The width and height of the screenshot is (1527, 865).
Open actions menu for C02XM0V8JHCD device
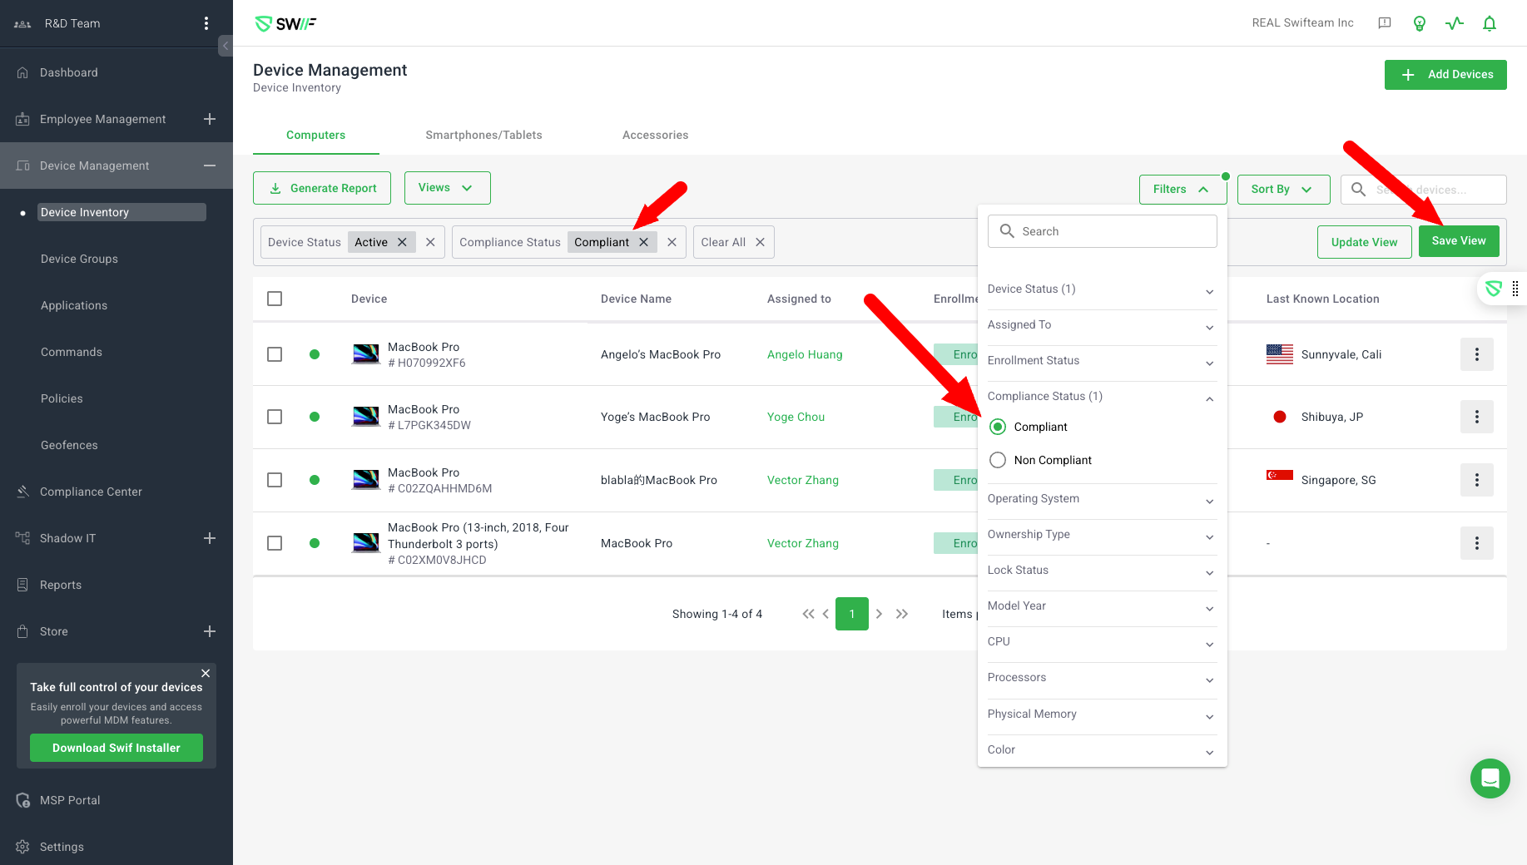(x=1477, y=543)
